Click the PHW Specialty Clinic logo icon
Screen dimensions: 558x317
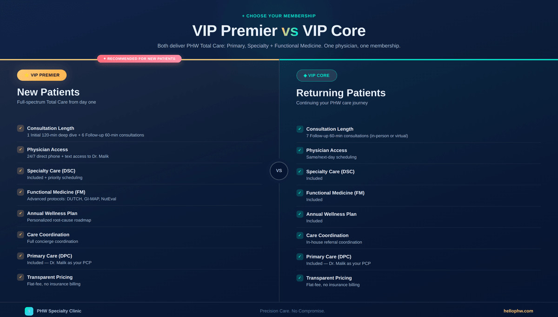click(29, 311)
